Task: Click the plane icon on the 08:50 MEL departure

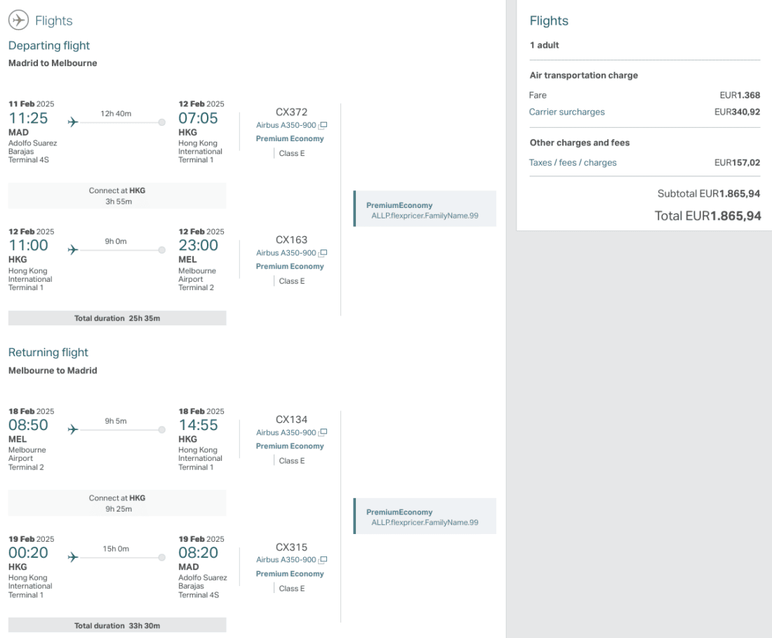Action: tap(72, 429)
